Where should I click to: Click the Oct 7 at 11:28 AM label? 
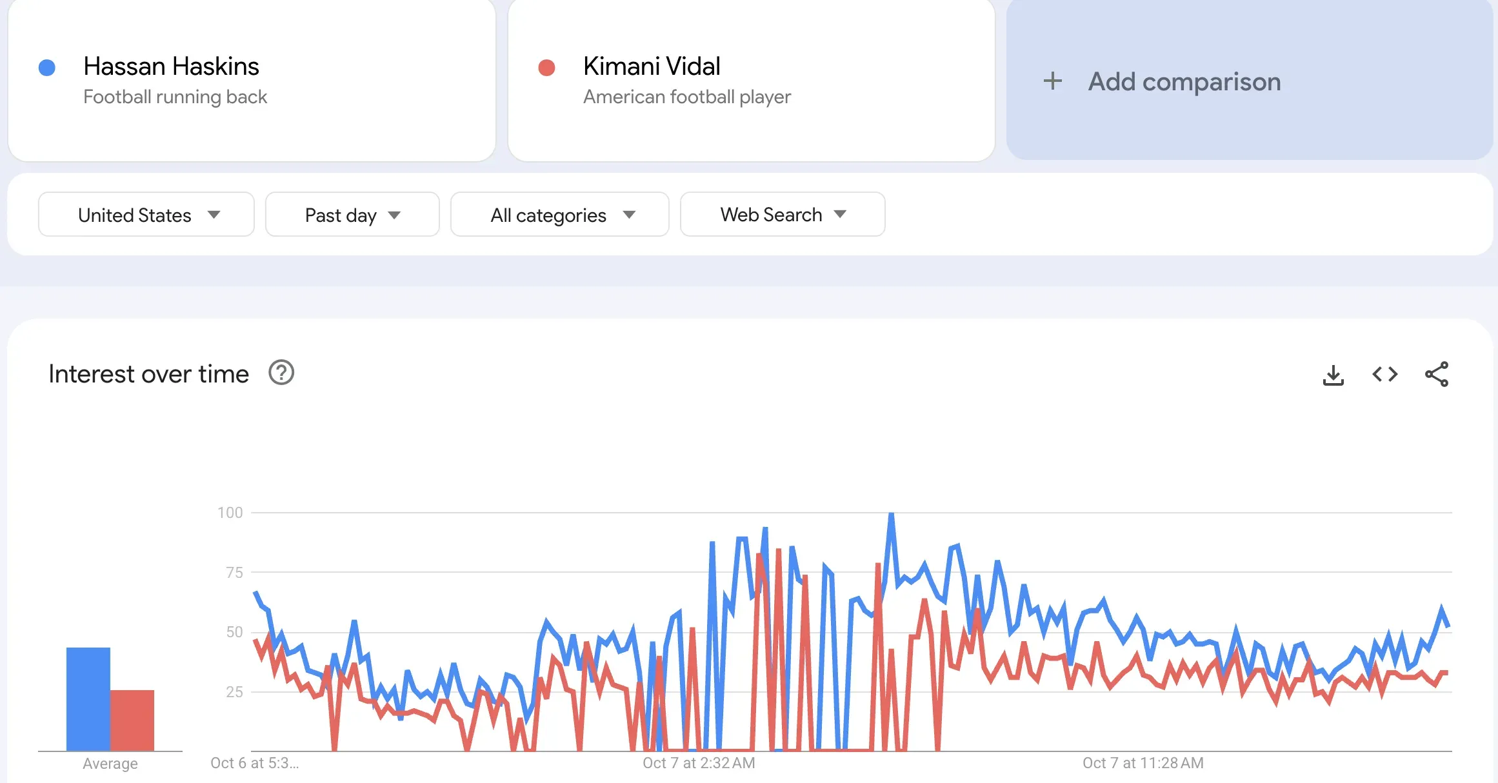[1143, 763]
